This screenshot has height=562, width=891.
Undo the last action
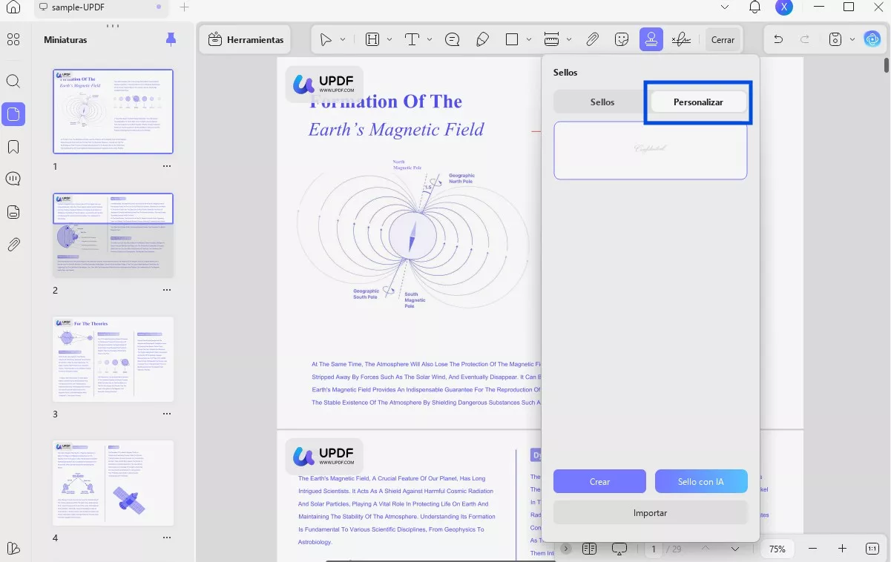click(x=777, y=39)
